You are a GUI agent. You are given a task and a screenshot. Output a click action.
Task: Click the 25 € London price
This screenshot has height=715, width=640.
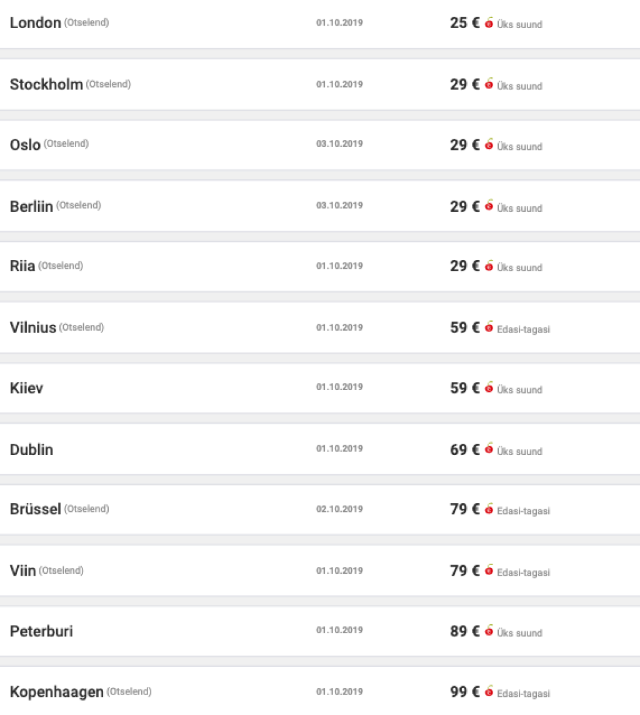[x=464, y=23]
